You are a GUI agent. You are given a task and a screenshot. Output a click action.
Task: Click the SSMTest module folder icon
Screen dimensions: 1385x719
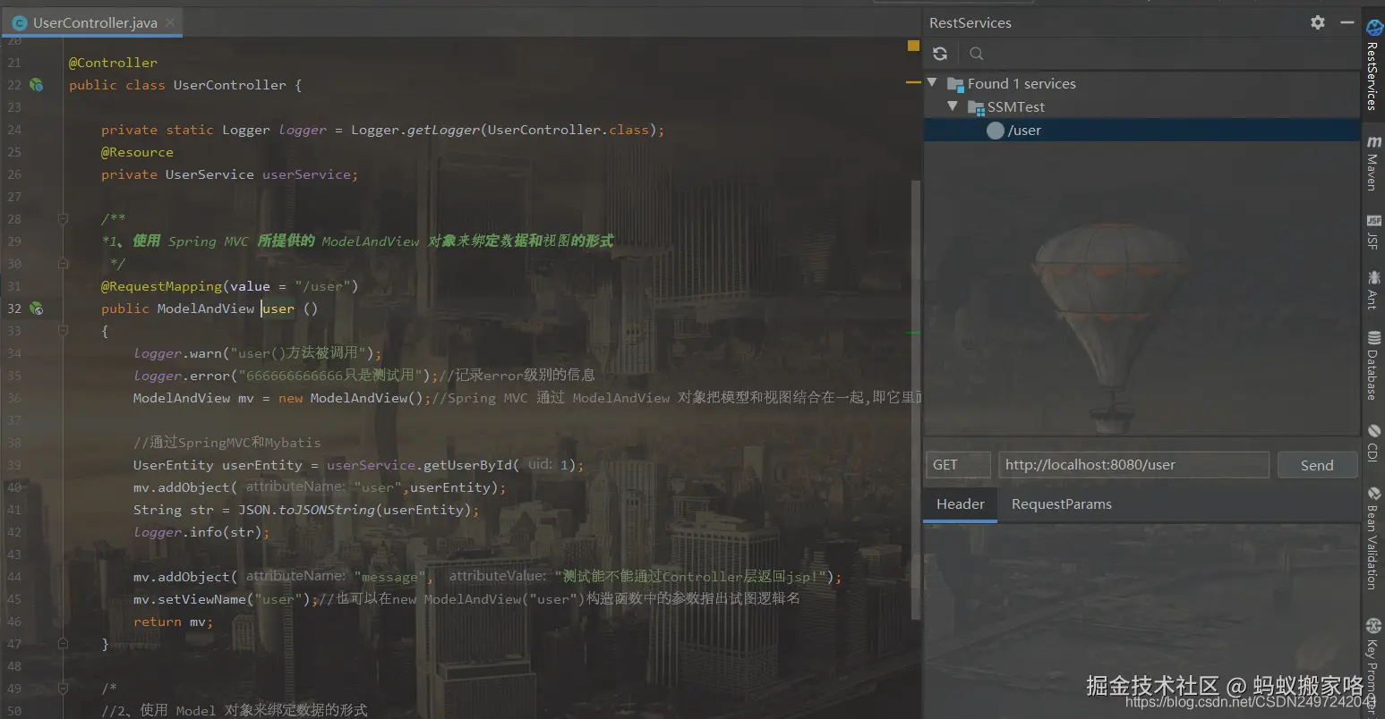click(x=976, y=107)
